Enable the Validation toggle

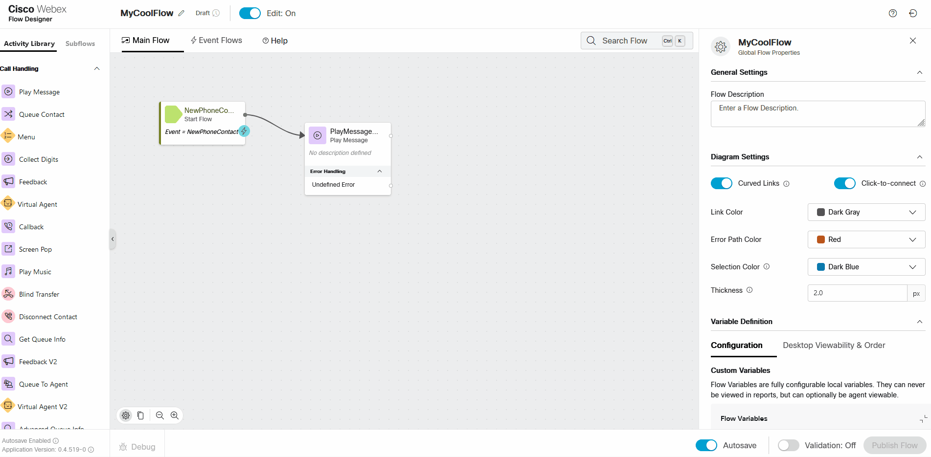(788, 445)
